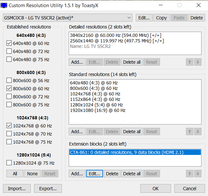Toggle the 1024x768 @ 70 Hz checkbox

coord(9,134)
